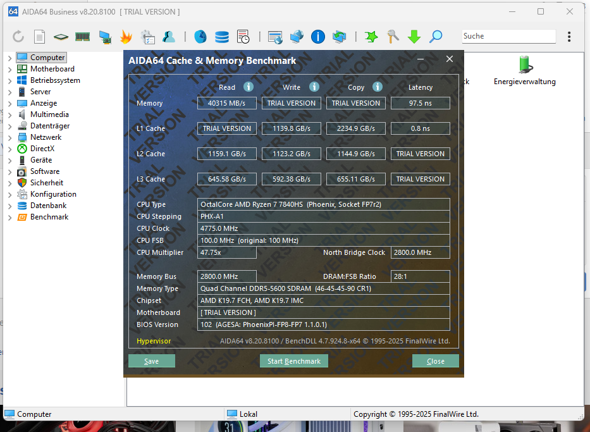Image resolution: width=590 pixels, height=432 pixels.
Task: Click the blue database stack toolbar icon
Action: point(221,37)
